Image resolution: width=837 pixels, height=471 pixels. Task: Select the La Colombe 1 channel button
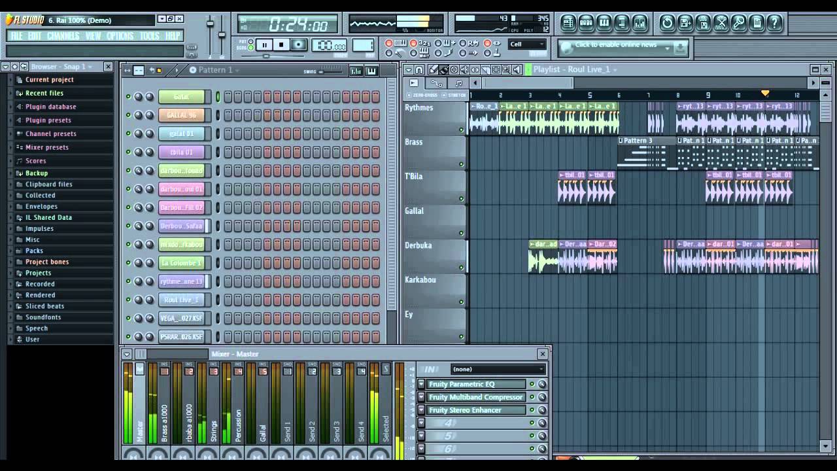coord(182,262)
